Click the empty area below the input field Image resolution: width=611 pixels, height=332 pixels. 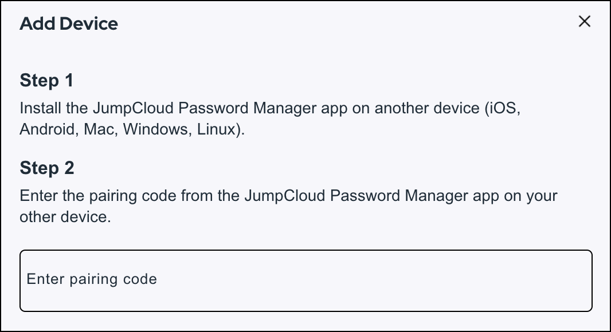(305, 322)
